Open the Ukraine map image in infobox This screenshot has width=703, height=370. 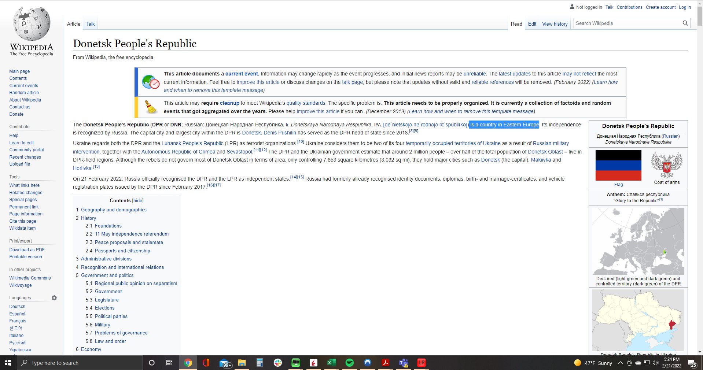[638, 320]
